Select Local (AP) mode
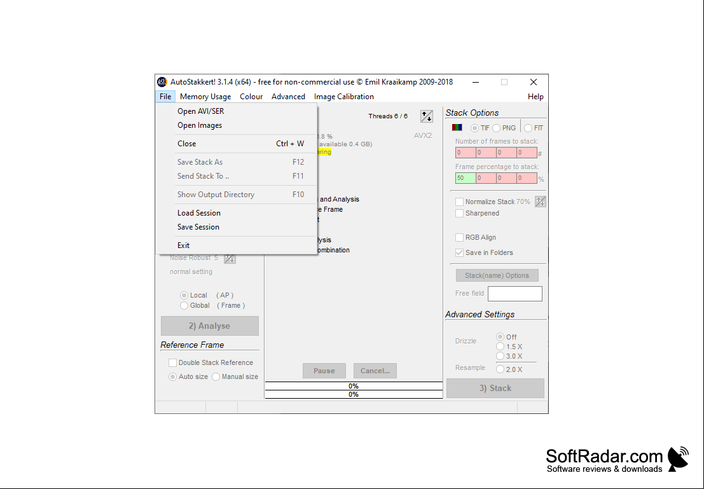Image resolution: width=704 pixels, height=489 pixels. click(x=184, y=295)
